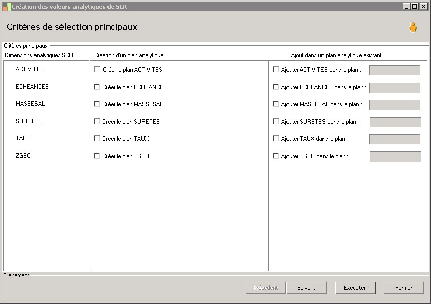Enable Ajouter SURETES dans le plan
Viewport: 431px width, 304px height.
[276, 122]
